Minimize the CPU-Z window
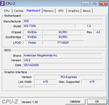 coord(85,4)
